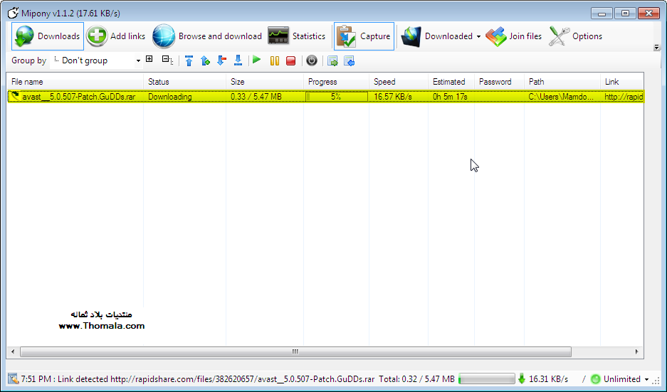The width and height of the screenshot is (667, 392).
Task: Click the horizontal scrollbar in the list
Action: tap(295, 351)
